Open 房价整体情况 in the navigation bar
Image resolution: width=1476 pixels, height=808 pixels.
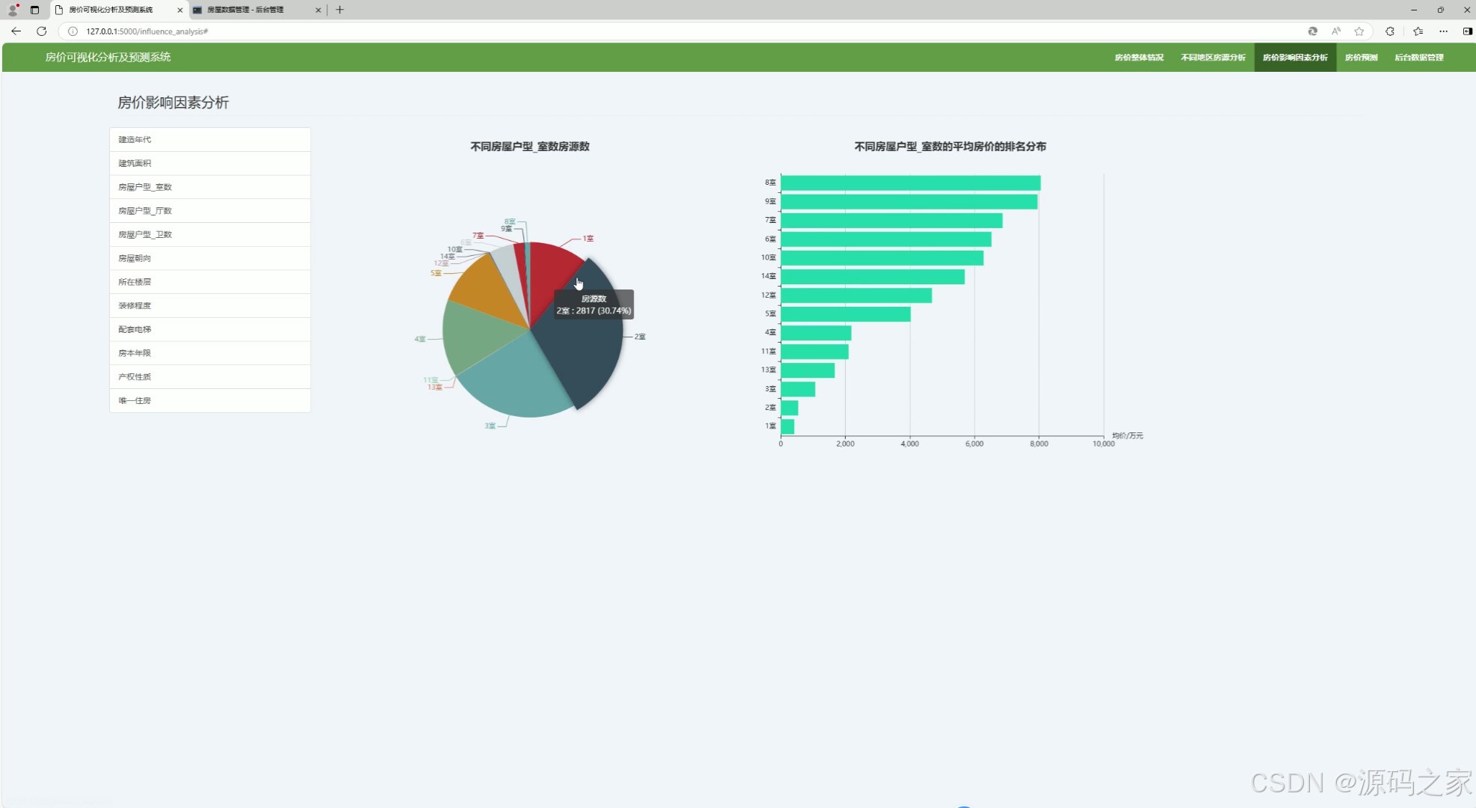(x=1138, y=58)
